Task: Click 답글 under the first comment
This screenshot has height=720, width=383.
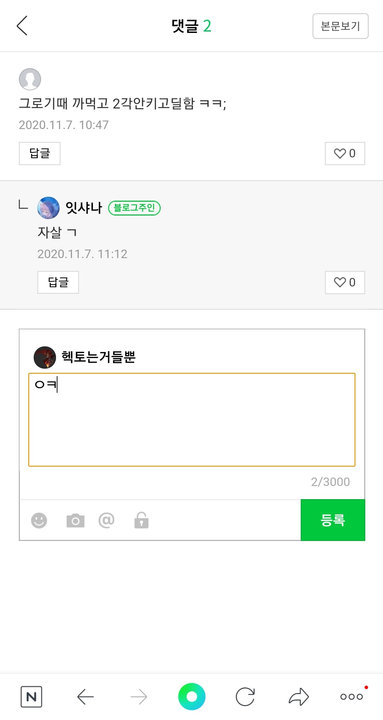Action: point(40,154)
